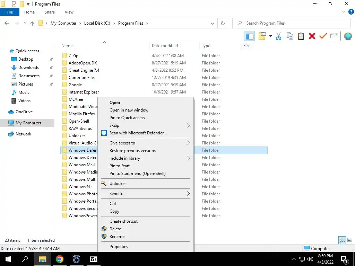
Task: Click the new folder icon in title bar
Action: [22, 4]
